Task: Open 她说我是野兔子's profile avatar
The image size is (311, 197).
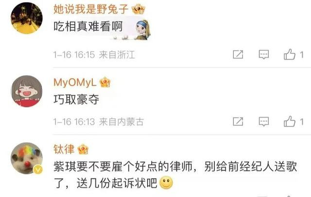Action: (x=27, y=18)
